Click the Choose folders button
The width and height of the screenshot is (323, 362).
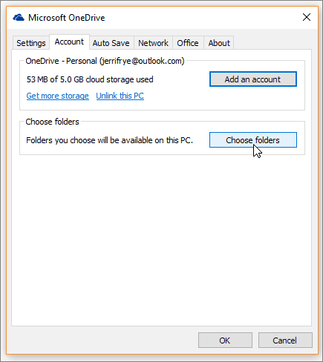point(253,140)
